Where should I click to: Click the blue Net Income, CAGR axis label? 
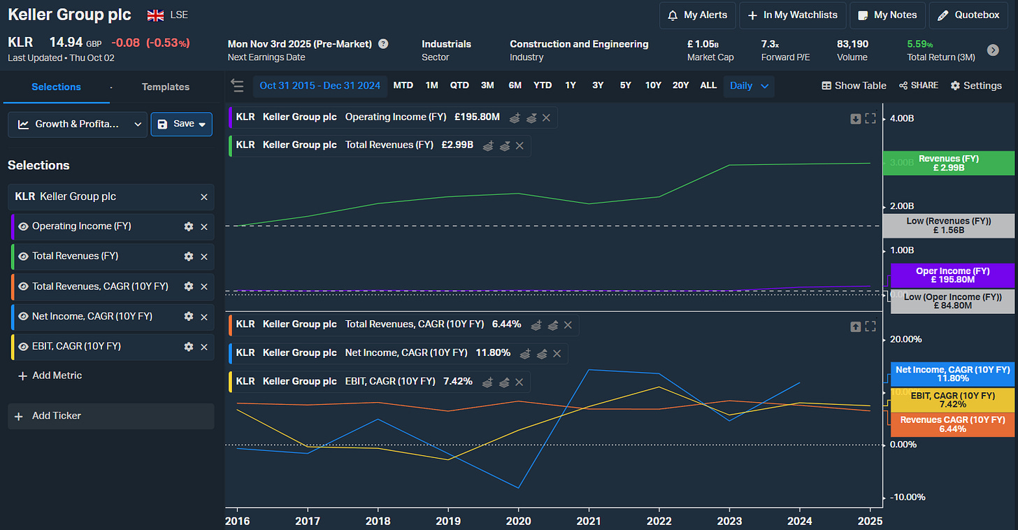952,374
